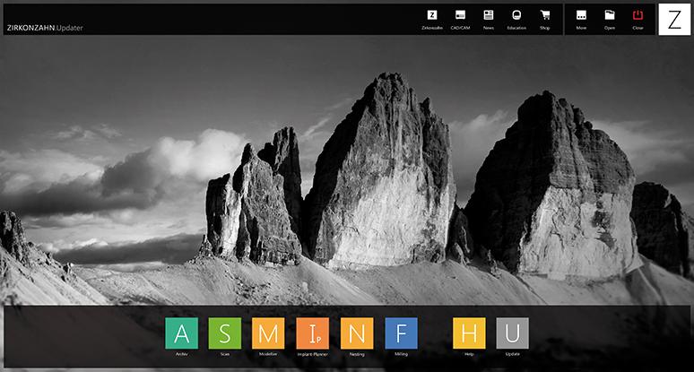
Task: Click the ZIRKONZAHN.Updater title text
Action: point(45,28)
